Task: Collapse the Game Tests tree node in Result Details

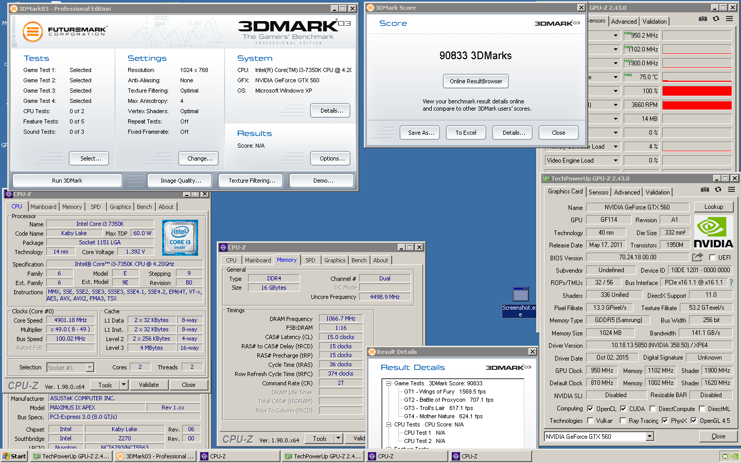Action: [x=389, y=383]
